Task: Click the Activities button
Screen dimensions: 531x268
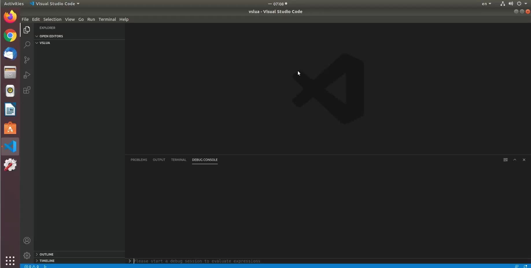Action: coord(14,4)
